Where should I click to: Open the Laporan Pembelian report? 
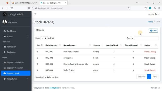click(16, 62)
